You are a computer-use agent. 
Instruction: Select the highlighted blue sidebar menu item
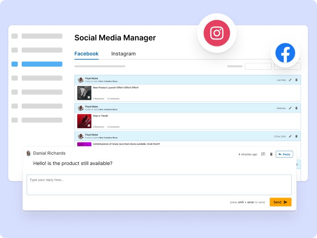coord(42,64)
